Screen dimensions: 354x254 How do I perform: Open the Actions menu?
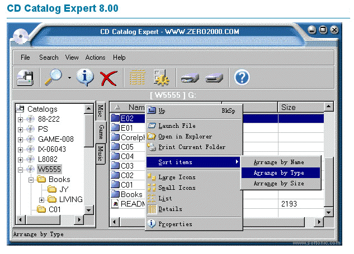pos(95,57)
